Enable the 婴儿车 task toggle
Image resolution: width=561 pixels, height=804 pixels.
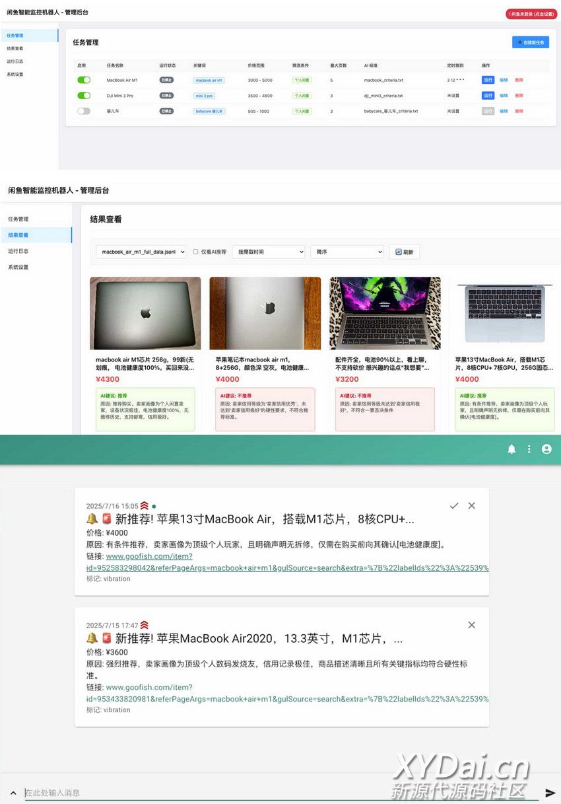click(84, 111)
